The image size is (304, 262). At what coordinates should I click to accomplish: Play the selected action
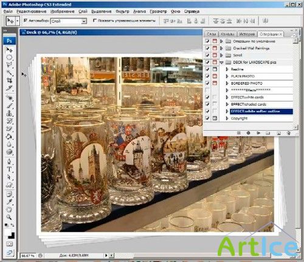pyautogui.click(x=258, y=133)
